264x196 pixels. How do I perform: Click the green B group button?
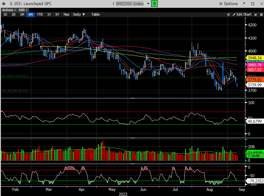[154, 4]
